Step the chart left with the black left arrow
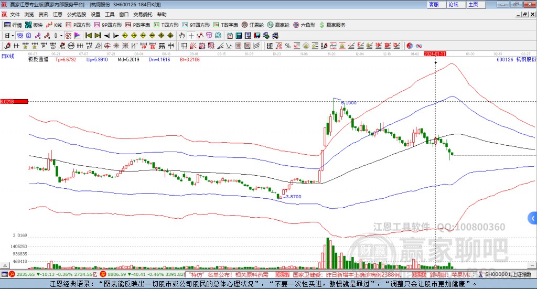Image resolution: width=537 pixels, height=289 pixels. tap(107, 36)
